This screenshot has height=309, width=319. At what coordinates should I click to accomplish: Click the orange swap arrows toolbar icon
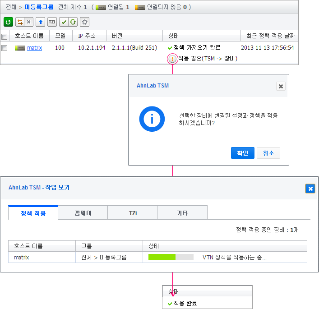(x=20, y=22)
